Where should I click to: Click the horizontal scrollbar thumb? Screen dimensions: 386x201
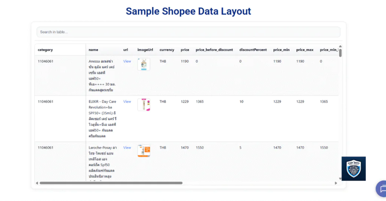click(111, 183)
